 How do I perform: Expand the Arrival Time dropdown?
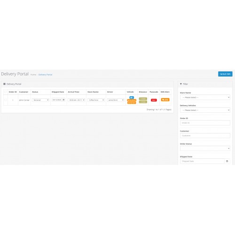coord(76,100)
